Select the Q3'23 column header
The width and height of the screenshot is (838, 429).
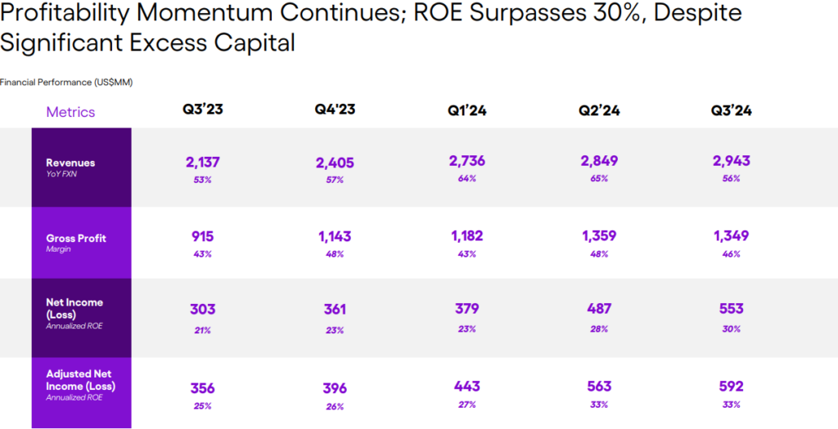coord(202,110)
